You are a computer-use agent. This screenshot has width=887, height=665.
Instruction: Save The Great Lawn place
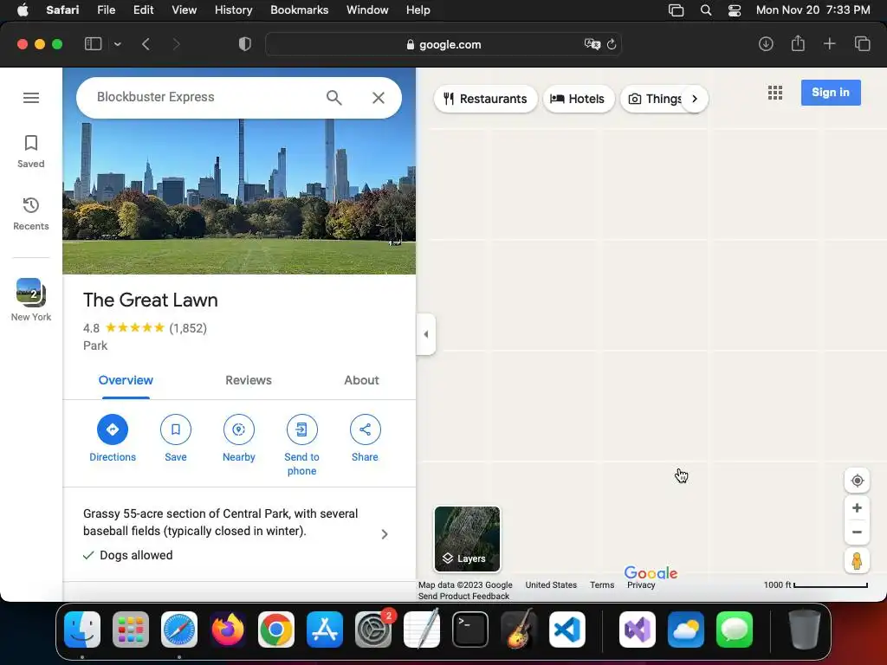[x=175, y=439]
